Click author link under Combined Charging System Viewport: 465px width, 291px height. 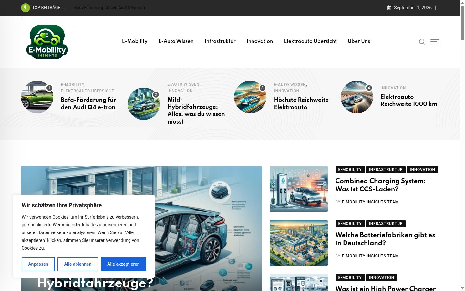[x=370, y=202]
